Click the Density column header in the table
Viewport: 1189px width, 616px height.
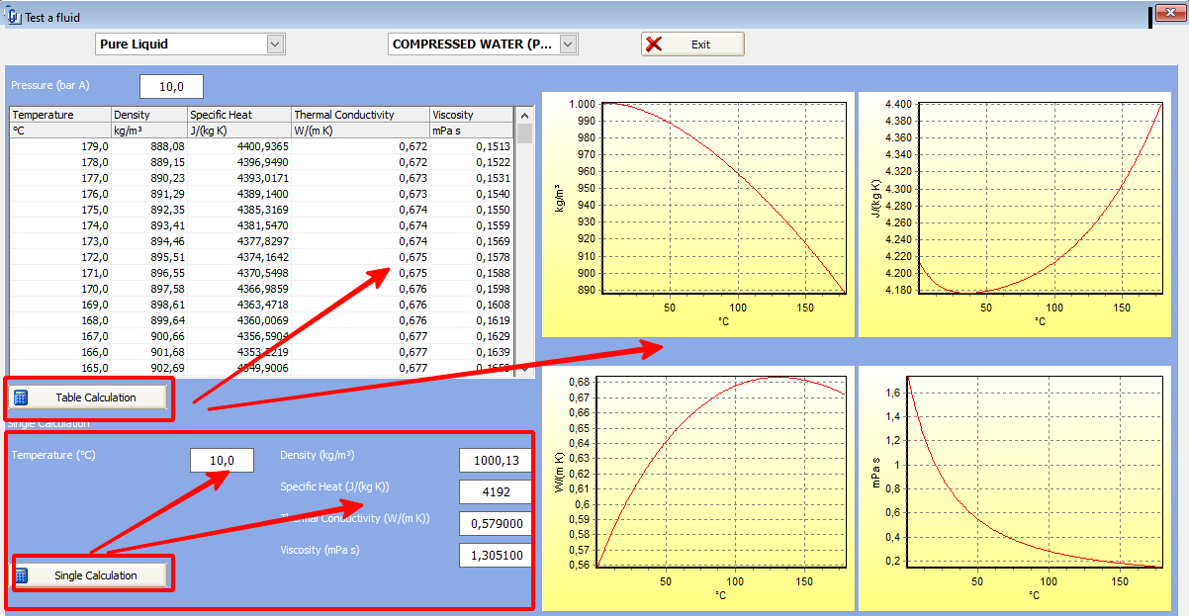pyautogui.click(x=148, y=115)
